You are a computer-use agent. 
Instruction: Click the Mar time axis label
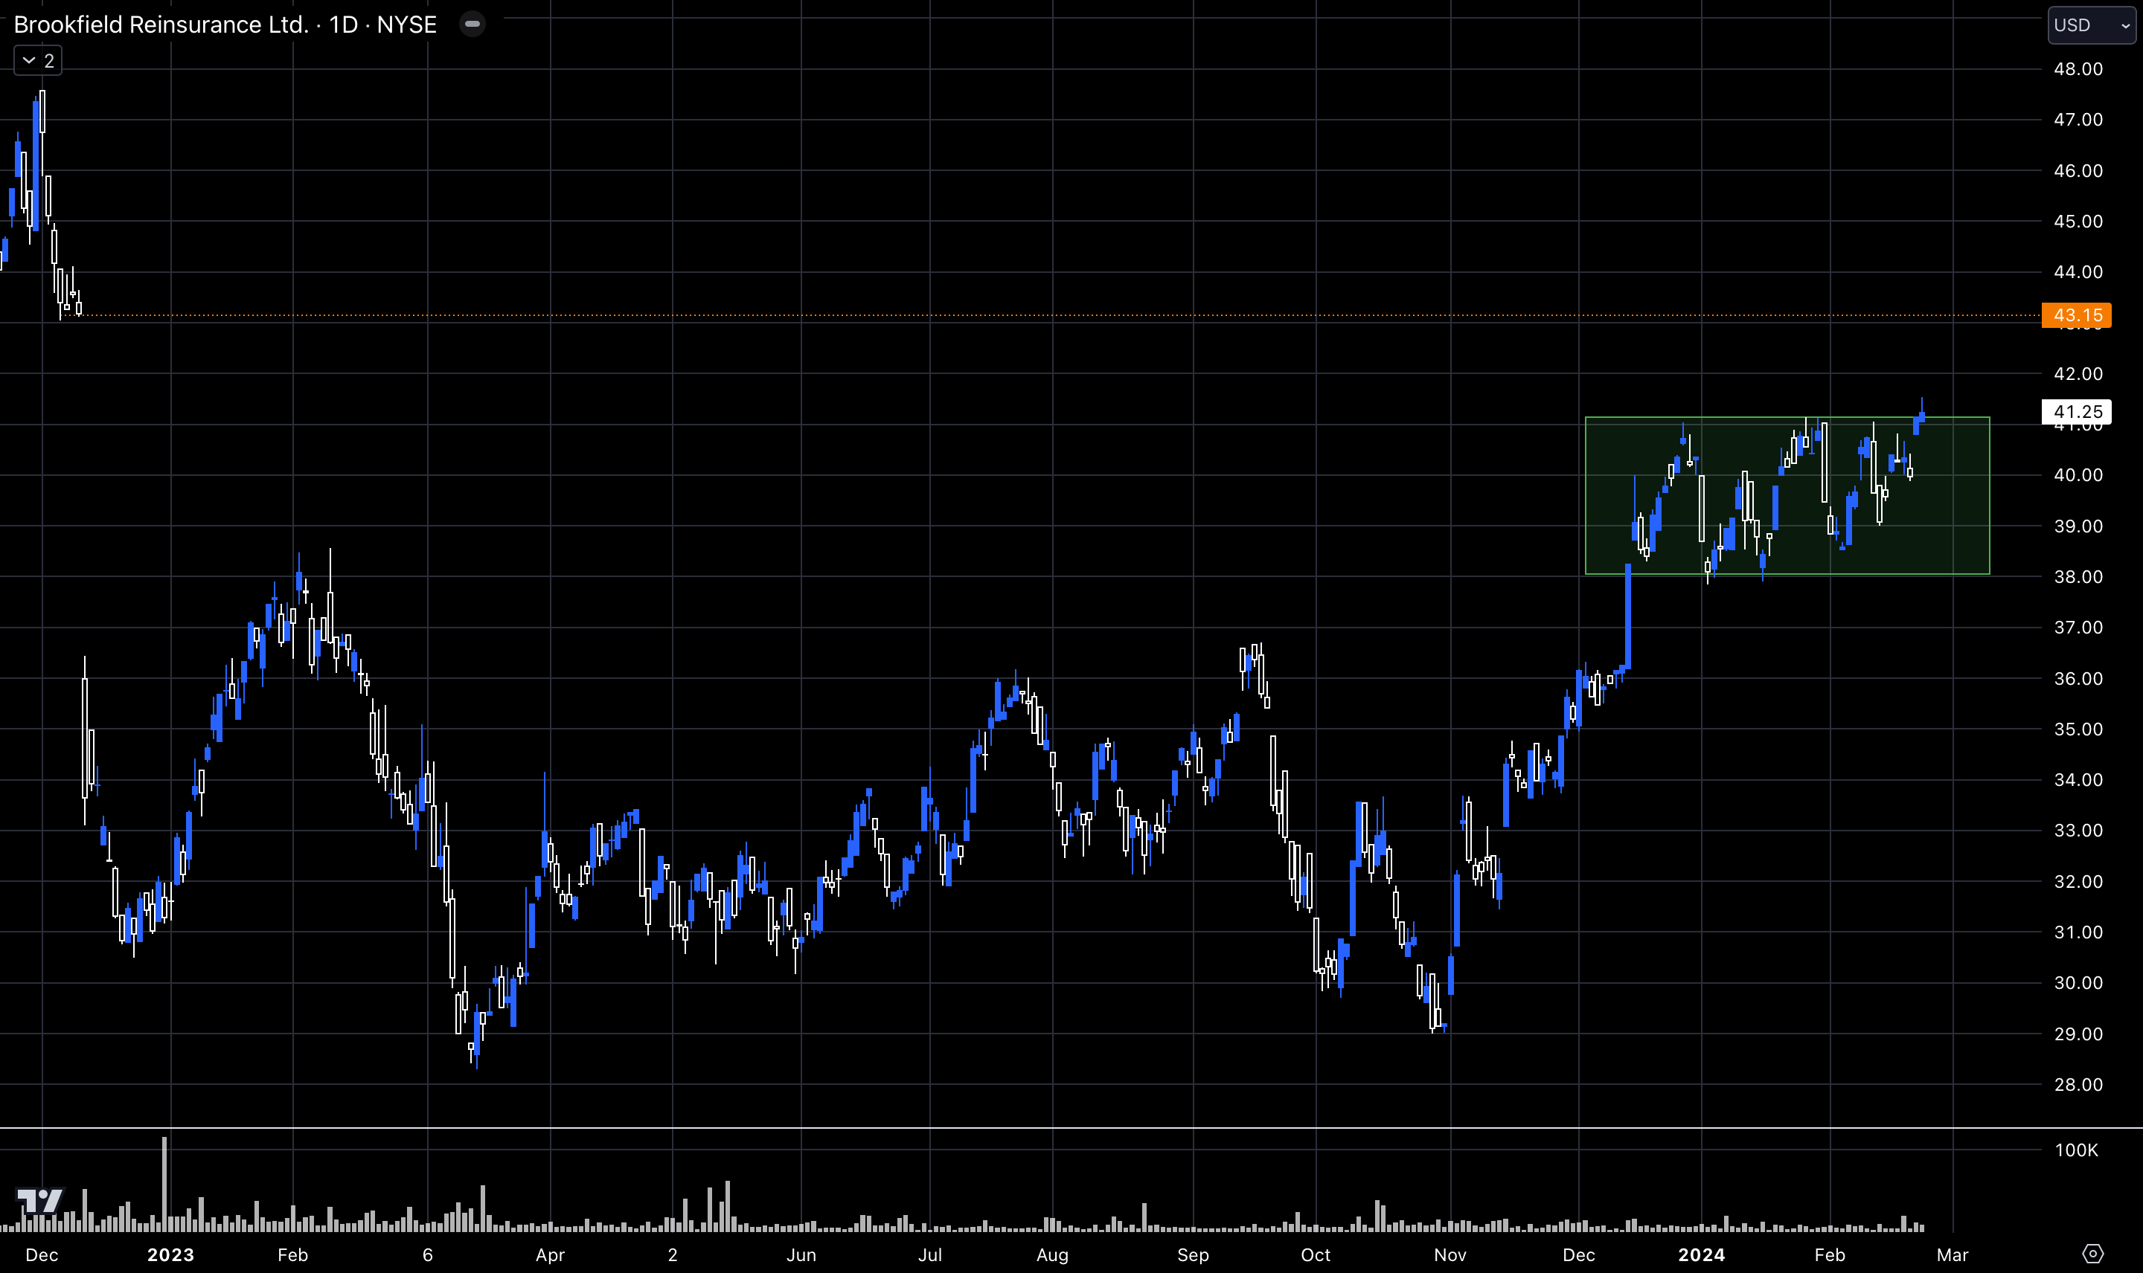(x=1953, y=1255)
